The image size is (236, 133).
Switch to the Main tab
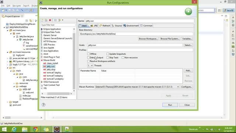coord(83,25)
